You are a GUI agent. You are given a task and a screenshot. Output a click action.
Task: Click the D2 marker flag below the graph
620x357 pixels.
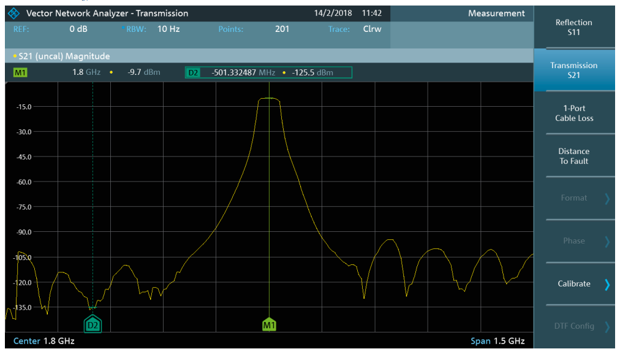point(93,325)
